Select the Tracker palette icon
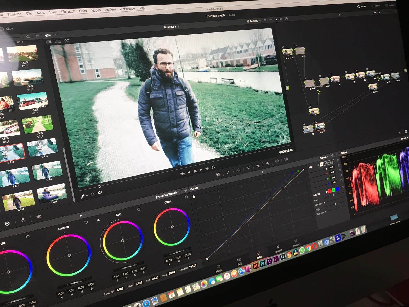 click(x=248, y=168)
